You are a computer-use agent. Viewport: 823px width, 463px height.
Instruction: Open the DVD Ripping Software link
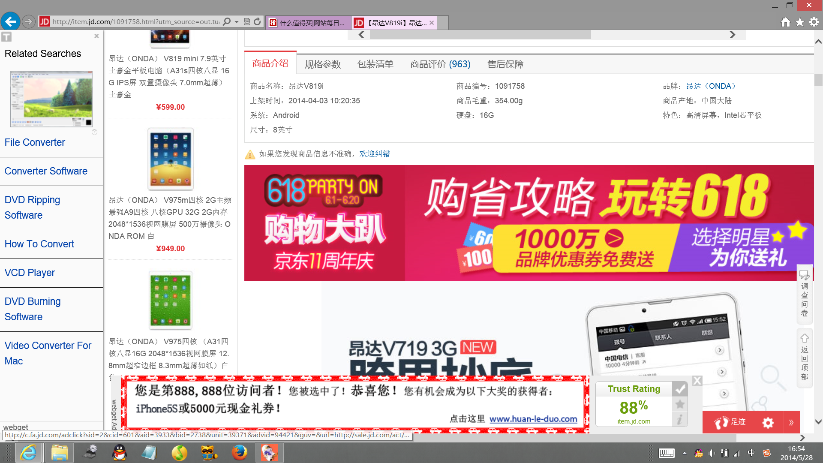click(x=32, y=207)
